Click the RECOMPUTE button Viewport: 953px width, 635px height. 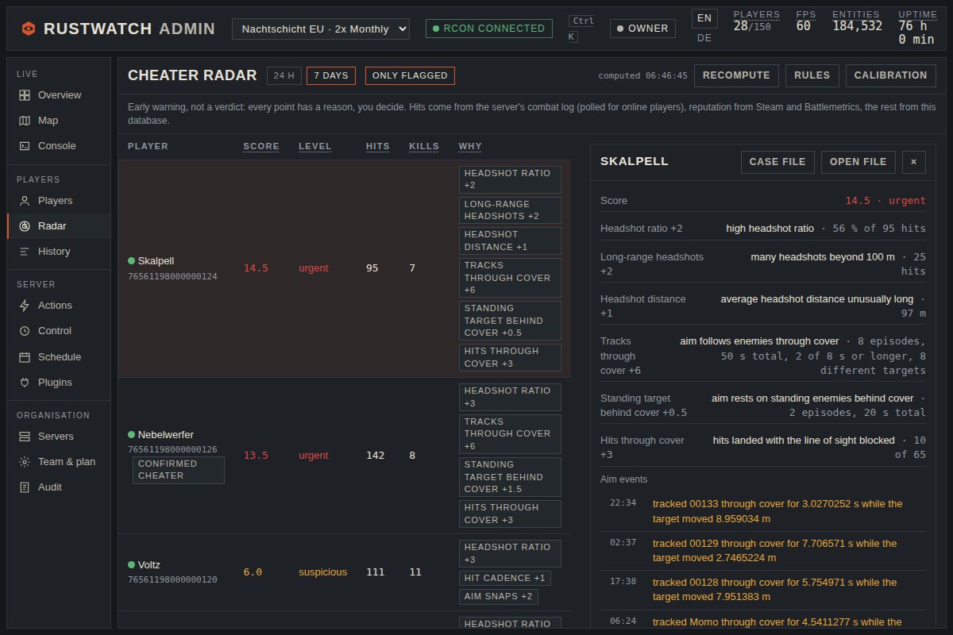736,75
